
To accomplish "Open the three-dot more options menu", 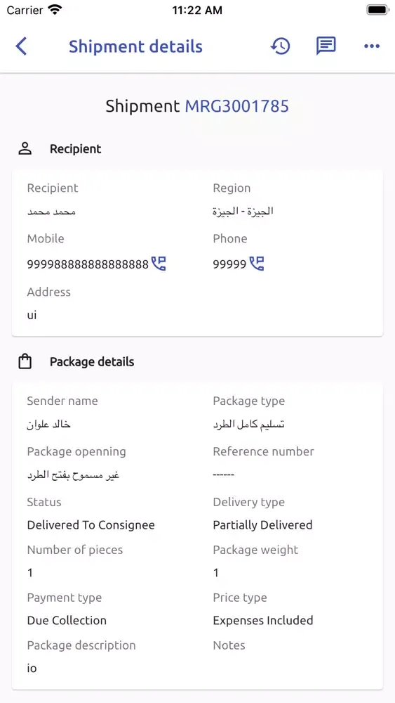I will pyautogui.click(x=372, y=46).
